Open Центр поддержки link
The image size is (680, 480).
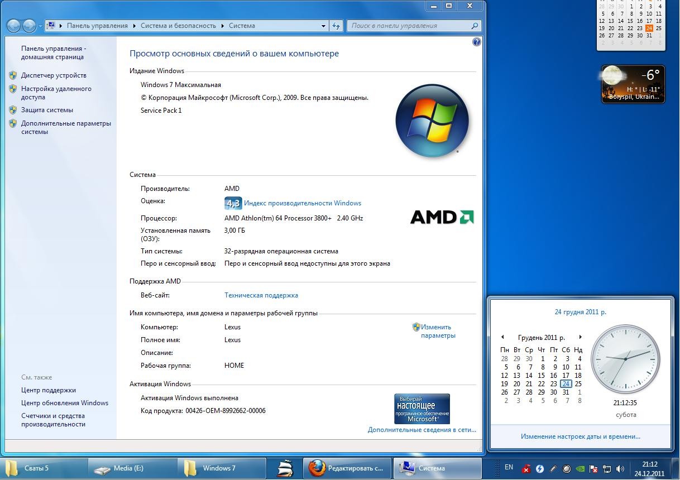pos(49,390)
